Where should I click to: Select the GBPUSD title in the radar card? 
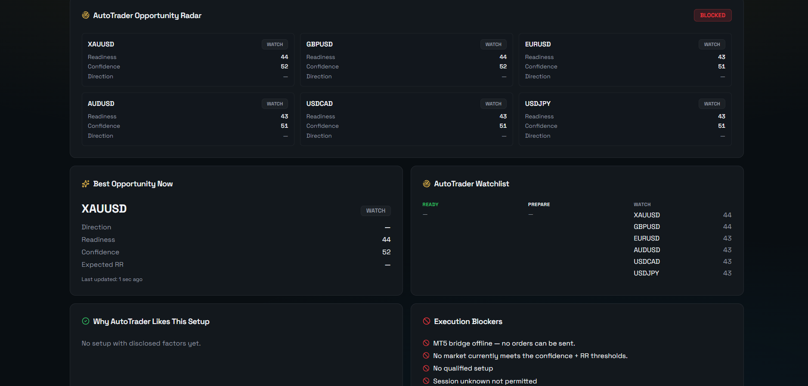click(319, 44)
